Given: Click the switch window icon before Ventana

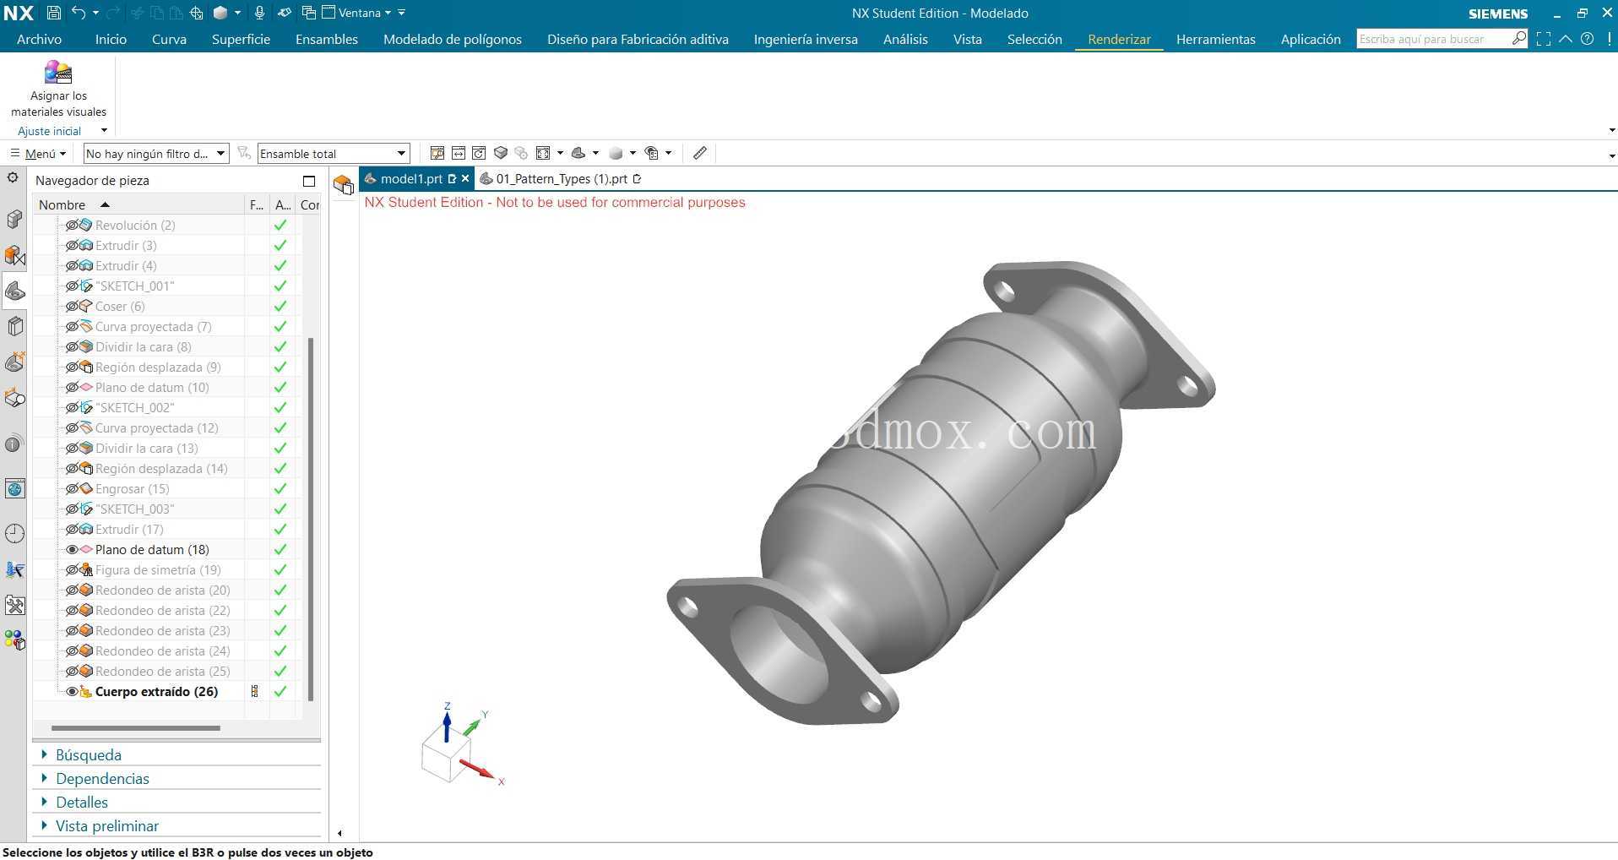Looking at the screenshot, I should [x=309, y=13].
